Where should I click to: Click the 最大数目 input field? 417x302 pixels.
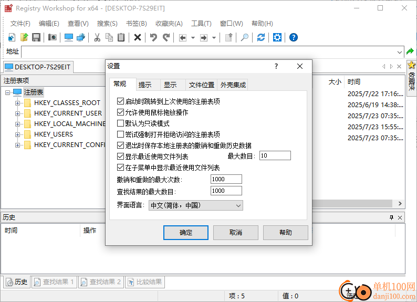tap(275, 155)
